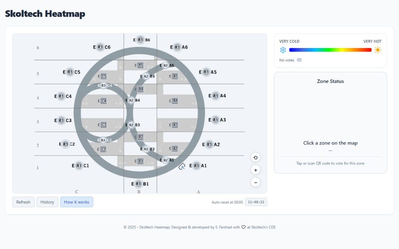
Task: Open inner room zone C2
Action: (x=103, y=149)
